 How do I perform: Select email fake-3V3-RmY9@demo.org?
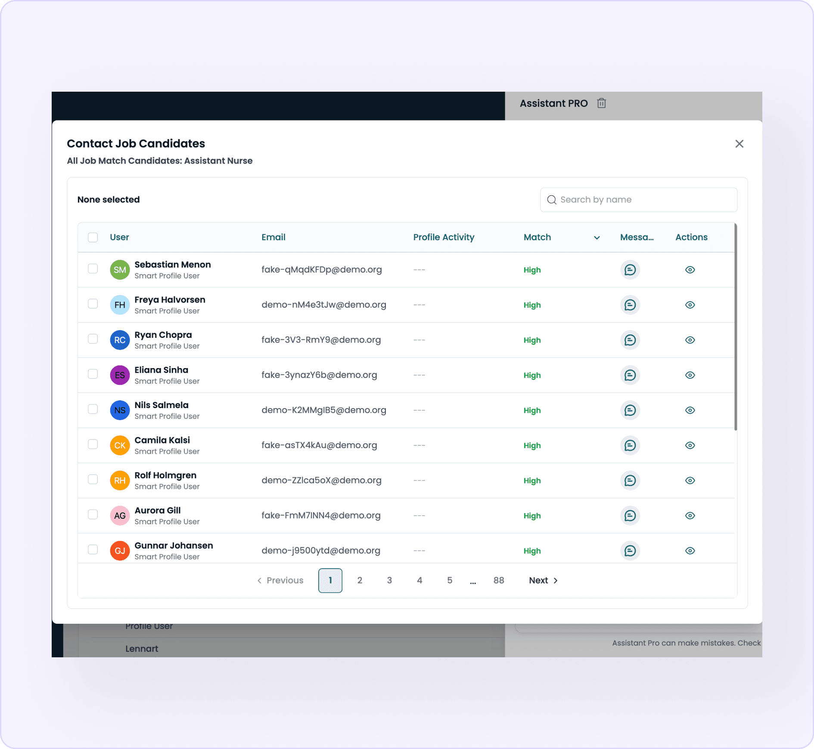(321, 340)
